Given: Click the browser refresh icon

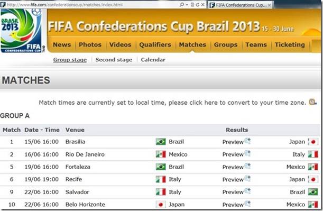Looking at the screenshot, I should [x=198, y=5].
